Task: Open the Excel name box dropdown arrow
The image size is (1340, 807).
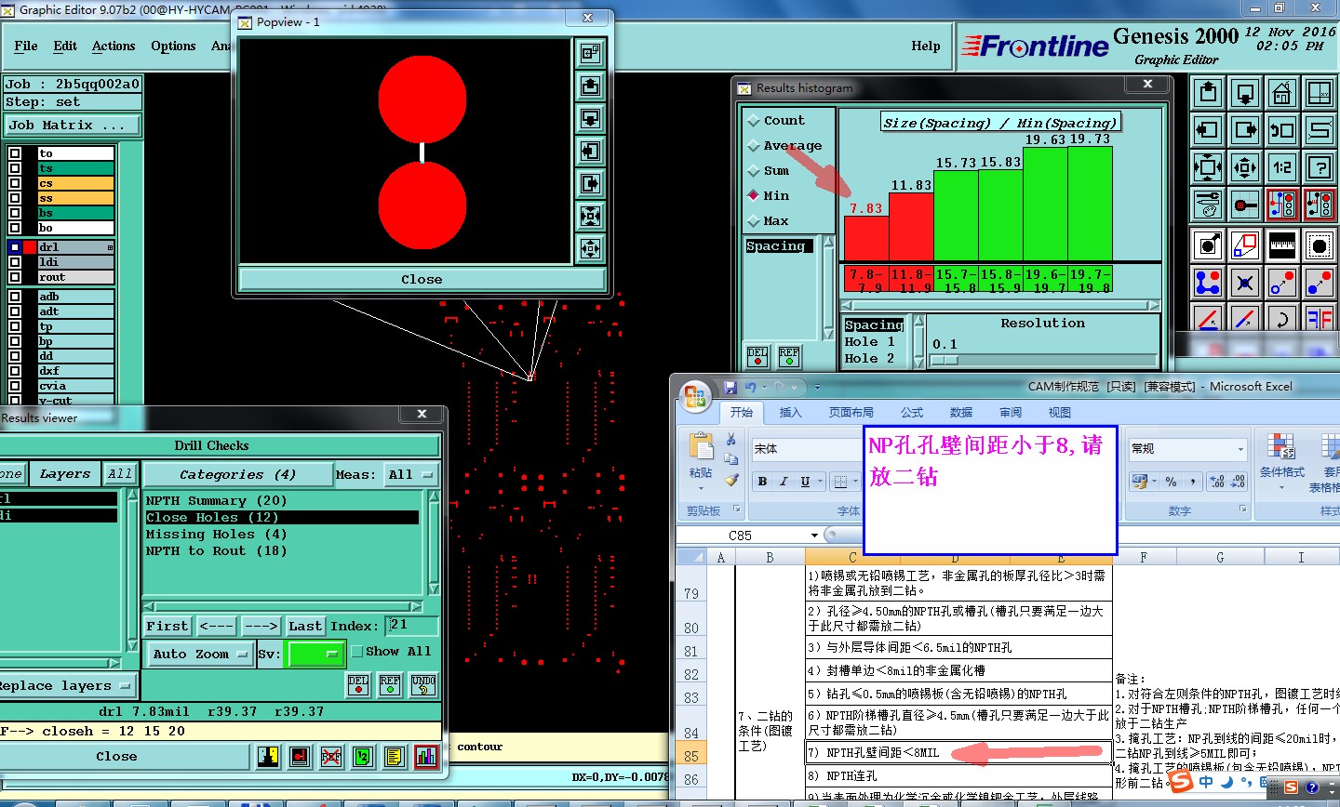Action: point(814,536)
